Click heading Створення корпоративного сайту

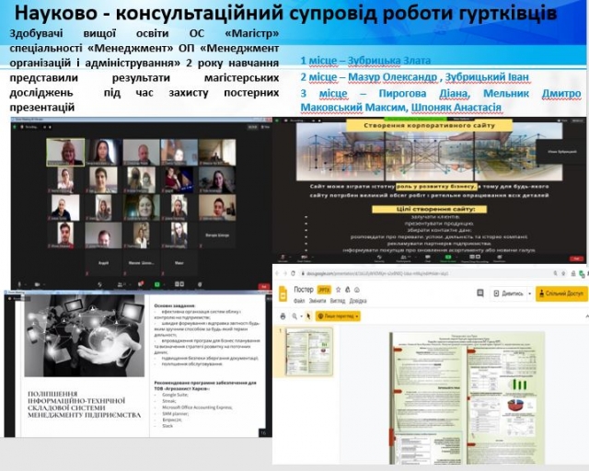point(430,125)
